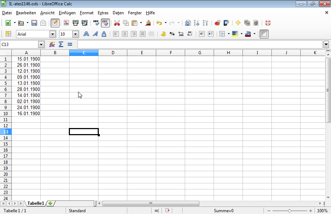Select the Tabelle1 sheet tab
The image size is (331, 214).
point(35,203)
